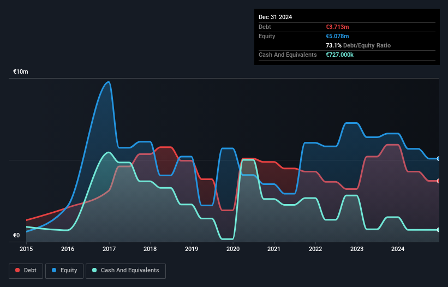Click the 73.1% Debt/Equity Ratio text
Image resolution: width=448 pixels, height=287 pixels.
(x=358, y=45)
